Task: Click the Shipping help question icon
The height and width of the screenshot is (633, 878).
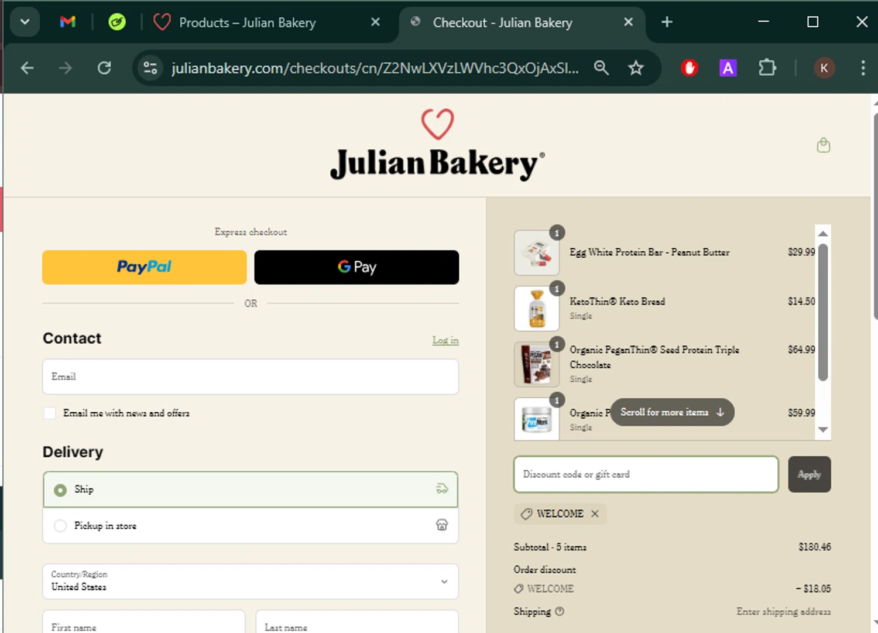Action: tap(560, 611)
